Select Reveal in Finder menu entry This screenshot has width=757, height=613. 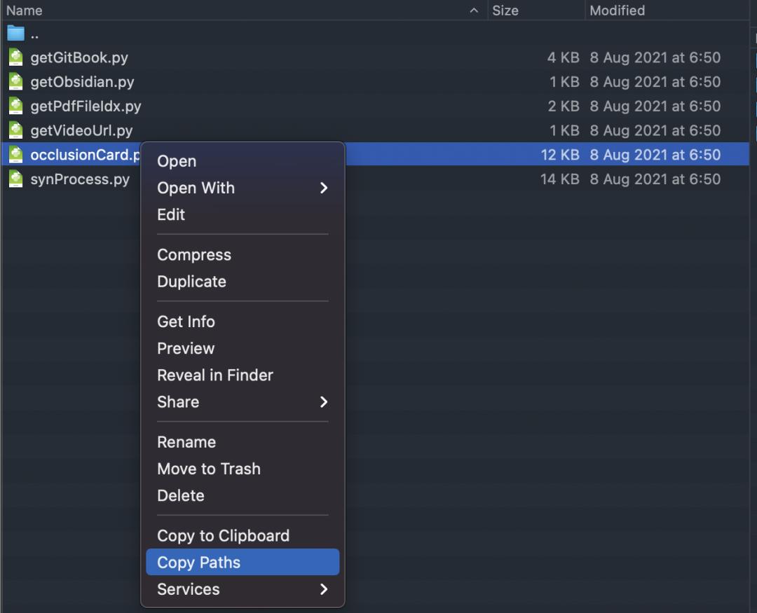tap(215, 375)
